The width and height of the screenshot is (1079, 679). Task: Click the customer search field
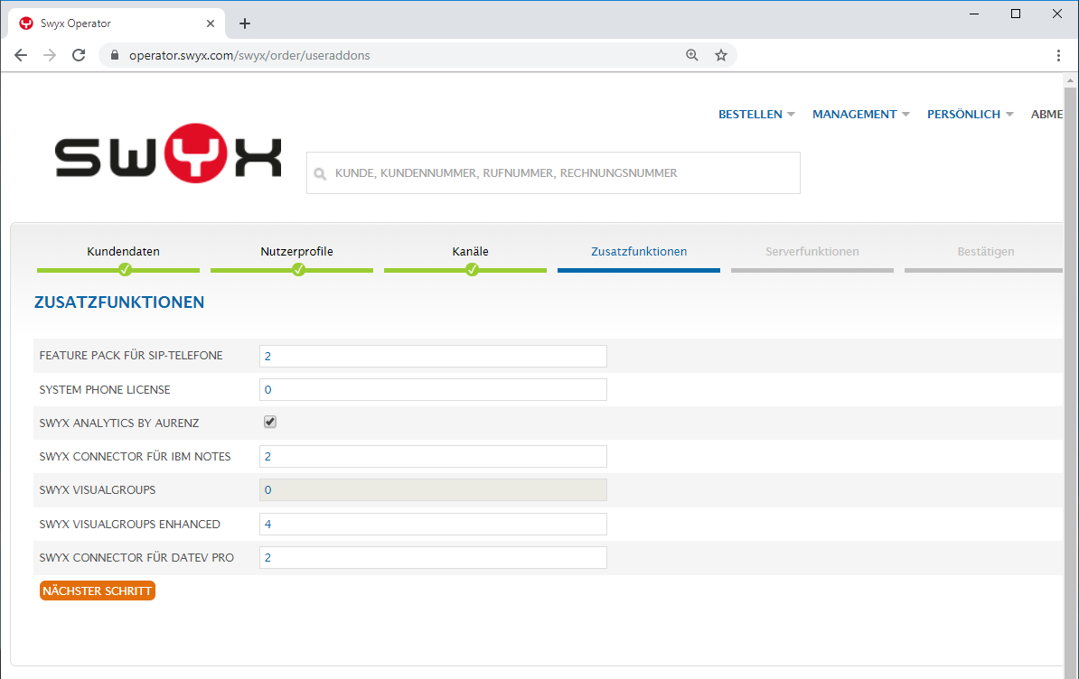pos(553,172)
